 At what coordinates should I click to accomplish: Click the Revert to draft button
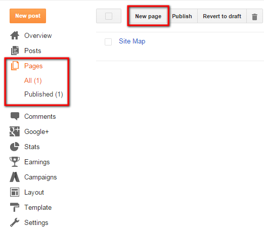pyautogui.click(x=222, y=16)
